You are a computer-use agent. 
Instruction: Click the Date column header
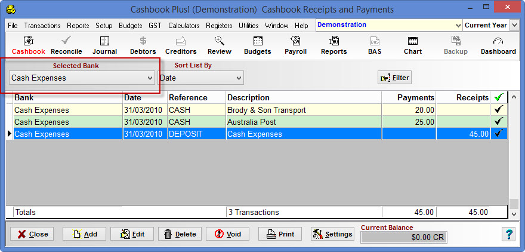click(x=145, y=97)
